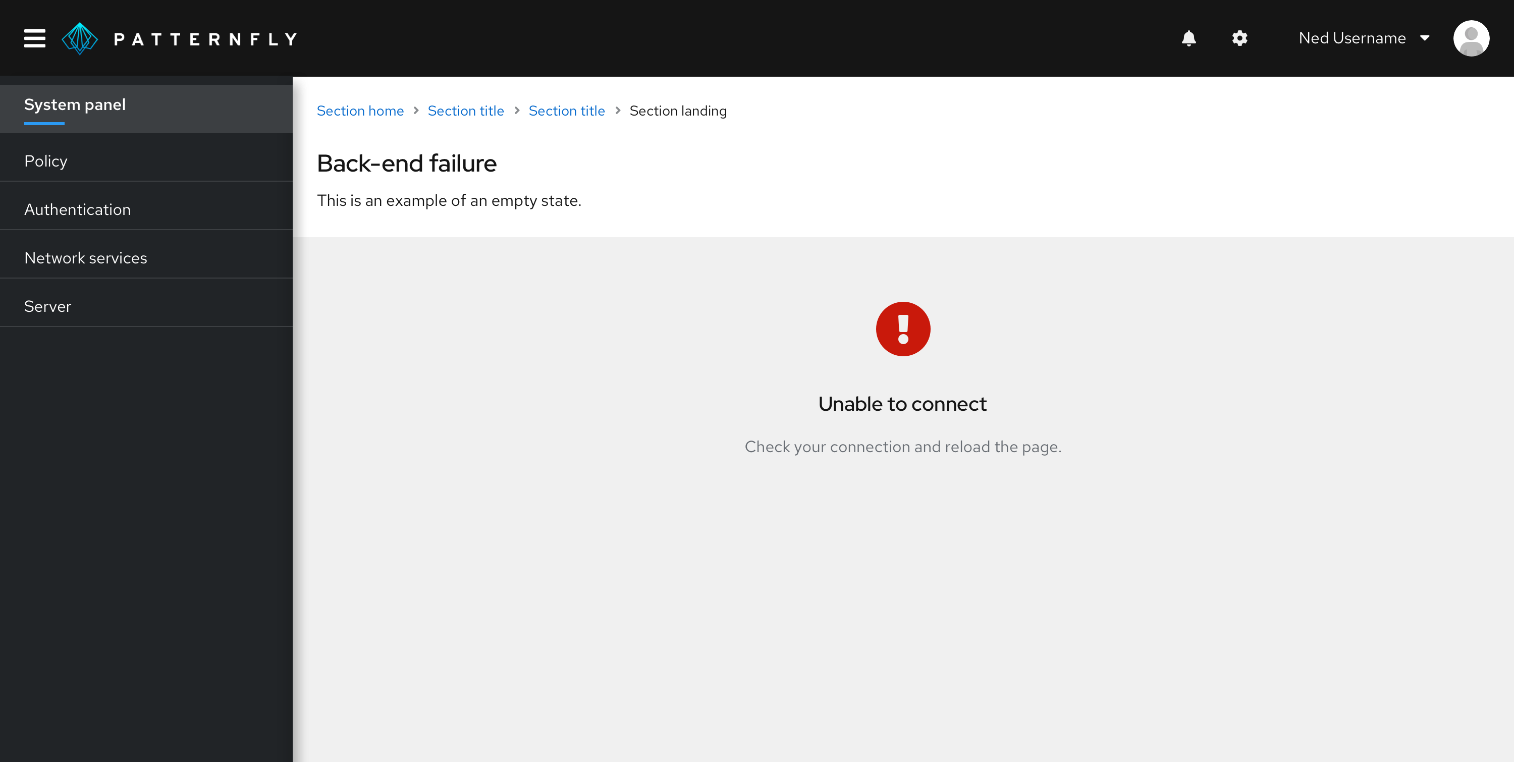Click the PatternFly diamond logo icon
This screenshot has width=1514, height=762.
click(81, 38)
